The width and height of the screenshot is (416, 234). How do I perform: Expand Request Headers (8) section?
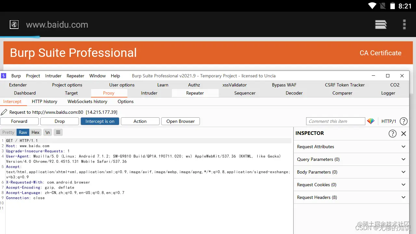click(351, 197)
